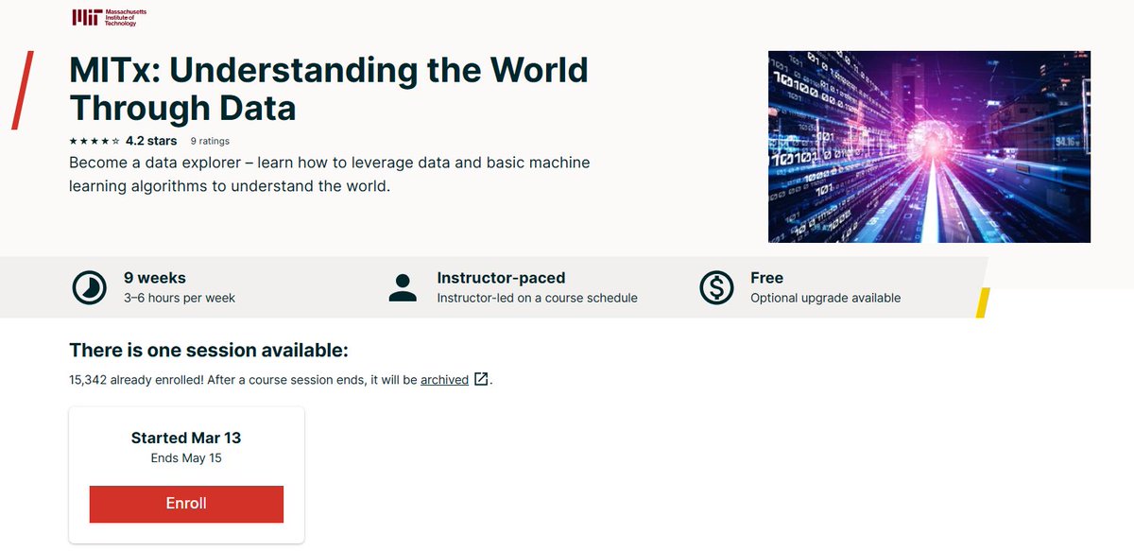Image resolution: width=1134 pixels, height=551 pixels.
Task: Click the external link icon after archived
Action: pos(481,380)
